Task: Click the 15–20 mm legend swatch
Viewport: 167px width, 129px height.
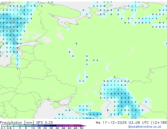Action: pos(41,126)
